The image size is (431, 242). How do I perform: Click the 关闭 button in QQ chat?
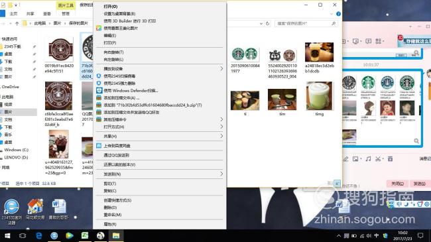[x=397, y=184]
